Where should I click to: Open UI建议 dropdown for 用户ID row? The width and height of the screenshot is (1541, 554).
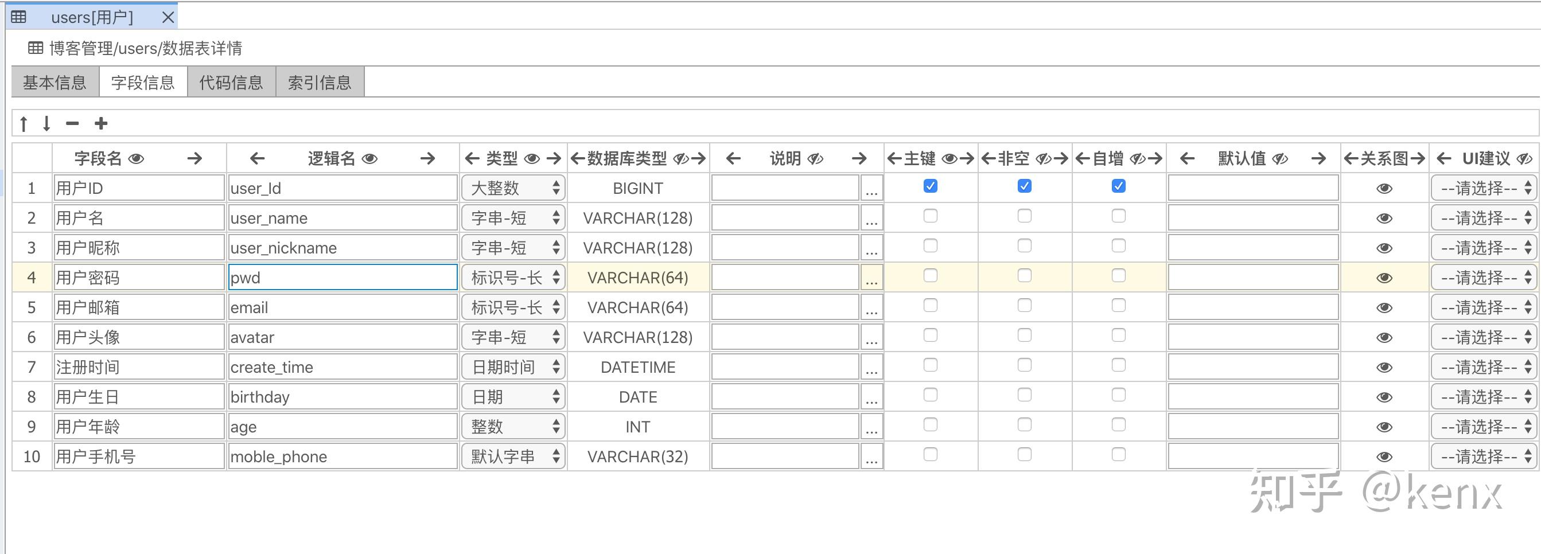tap(1484, 189)
